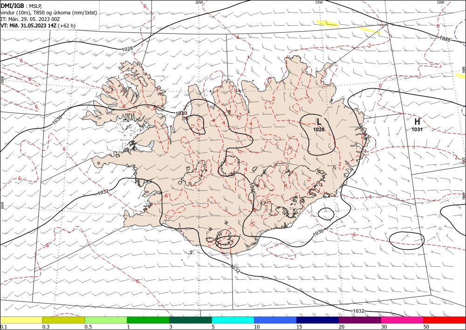Click the 66N label on left edge

tap(2, 80)
